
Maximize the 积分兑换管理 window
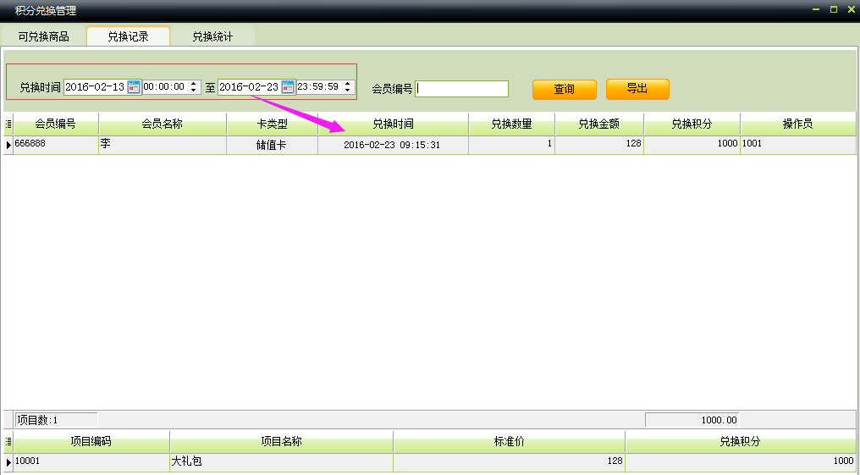coord(834,10)
